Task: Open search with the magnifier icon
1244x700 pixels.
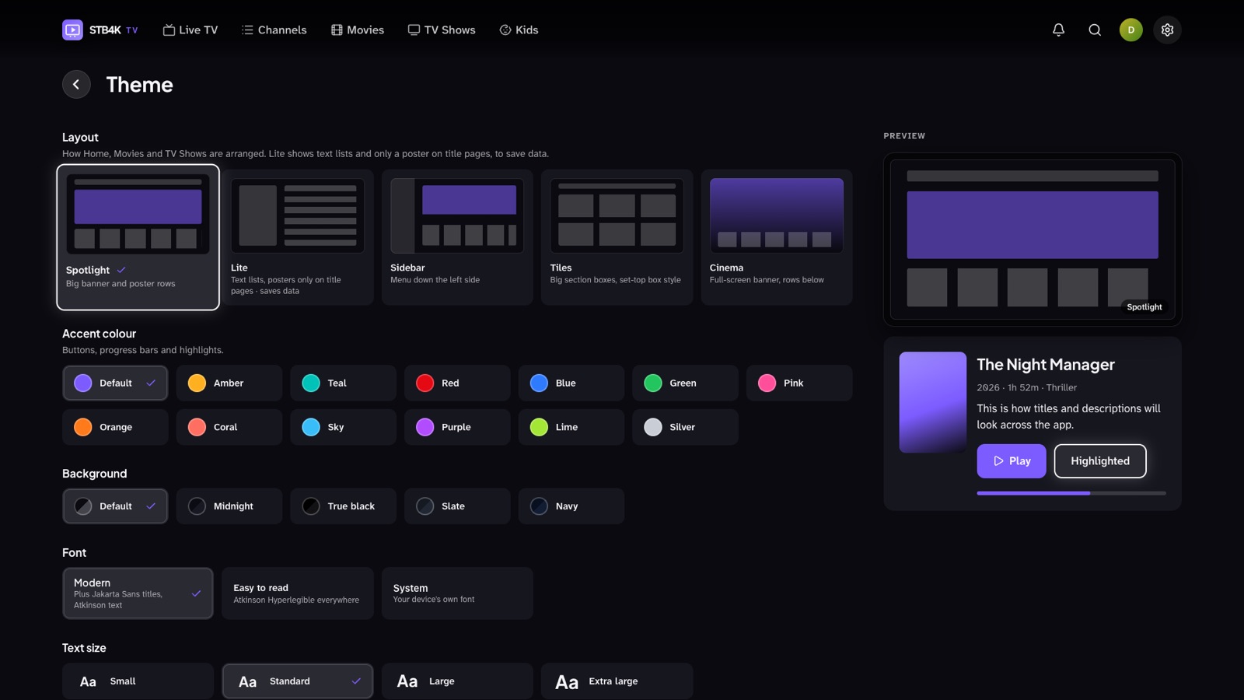Action: (1095, 30)
